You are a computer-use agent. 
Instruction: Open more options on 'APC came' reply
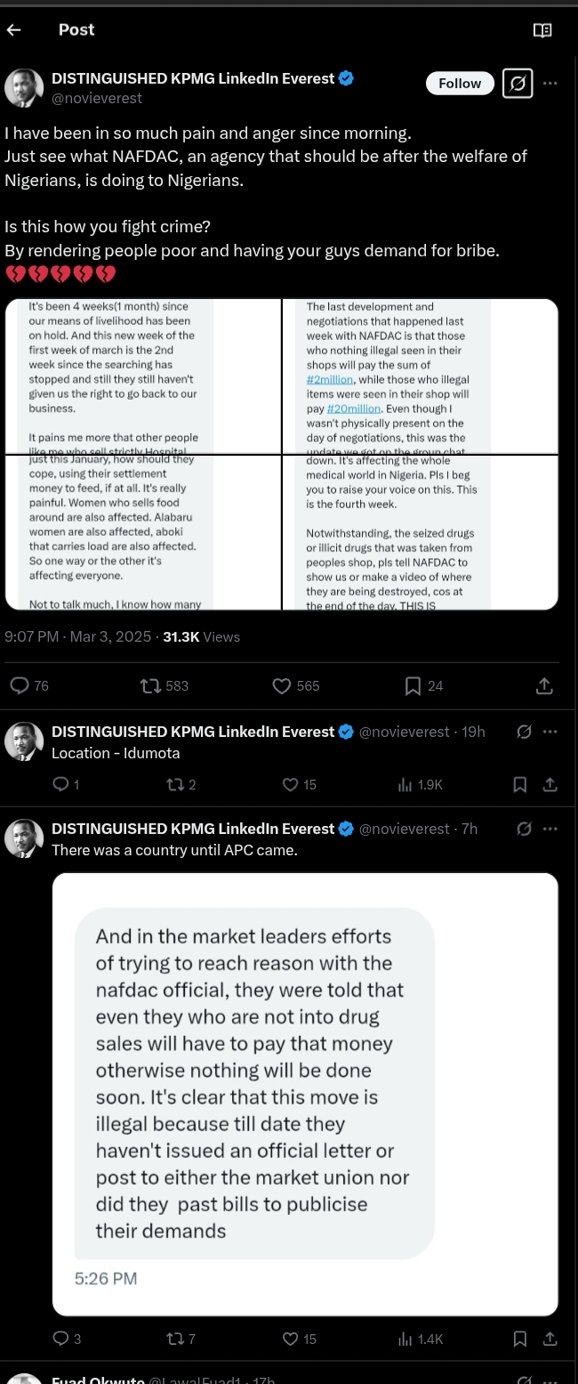pyautogui.click(x=550, y=829)
